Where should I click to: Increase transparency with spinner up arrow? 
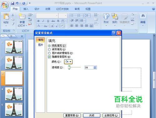pyautogui.click(x=95, y=67)
